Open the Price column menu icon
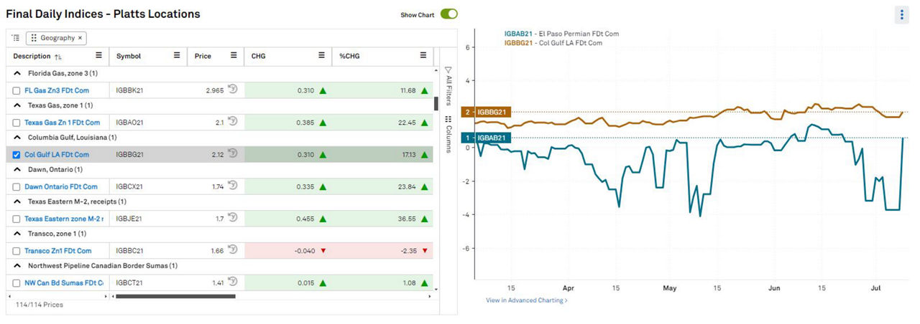Image resolution: width=920 pixels, height=324 pixels. tap(233, 56)
